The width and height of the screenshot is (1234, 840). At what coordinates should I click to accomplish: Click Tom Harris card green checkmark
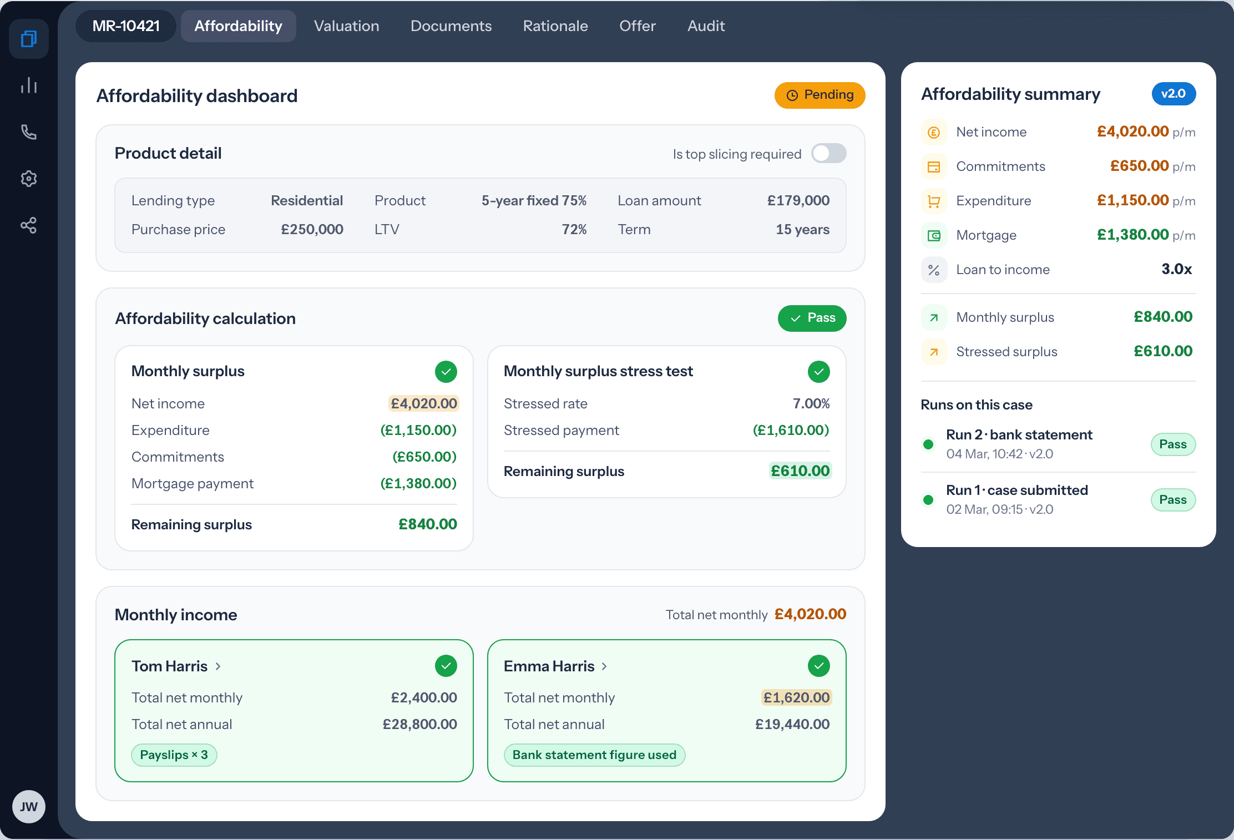(446, 666)
